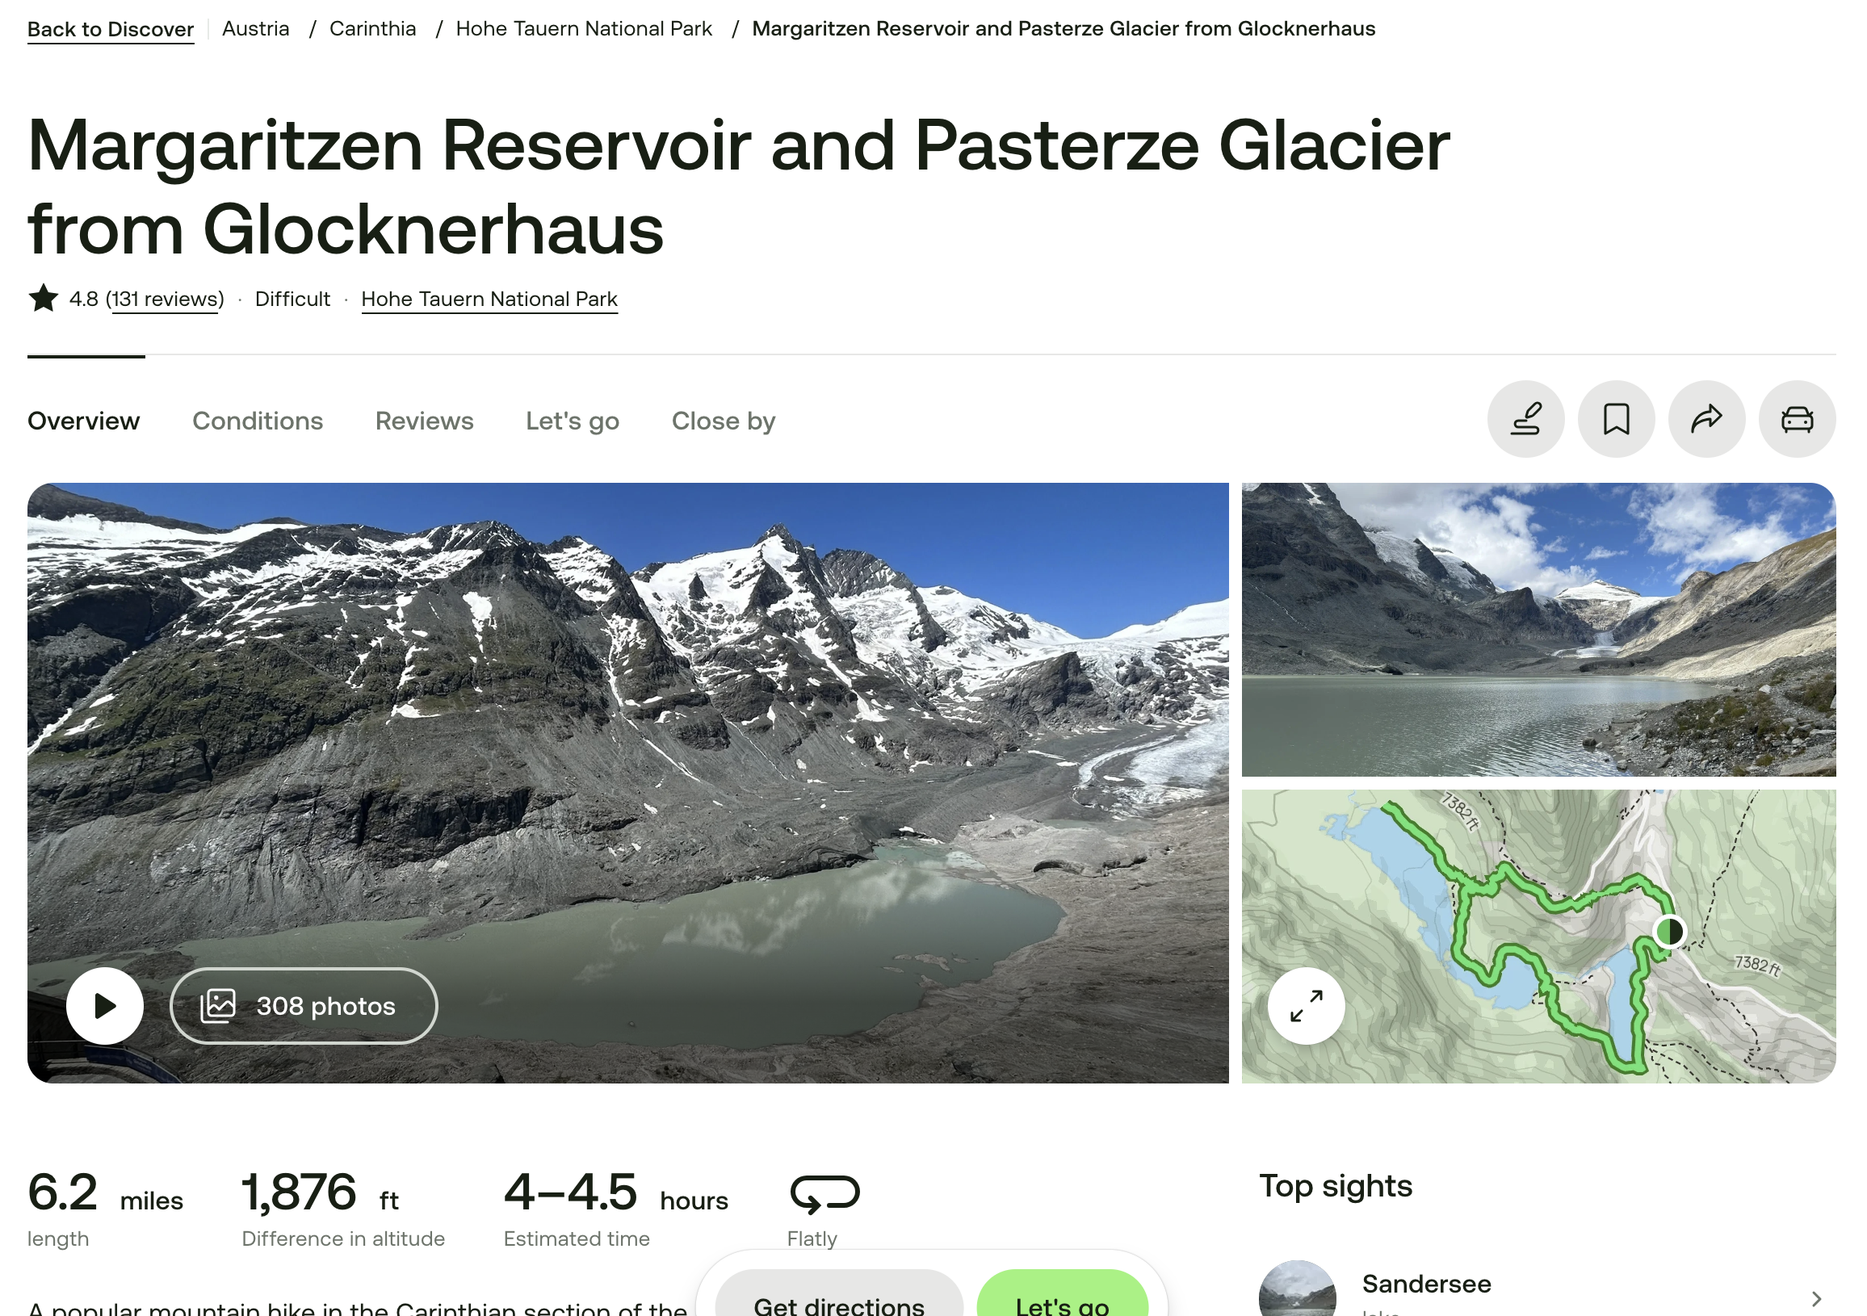This screenshot has height=1316, width=1867.
Task: Switch to the Reviews tab
Action: 424,421
